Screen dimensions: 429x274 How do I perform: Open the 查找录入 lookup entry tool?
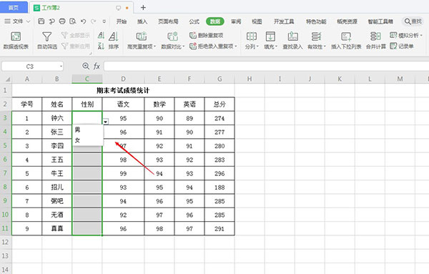(292, 40)
